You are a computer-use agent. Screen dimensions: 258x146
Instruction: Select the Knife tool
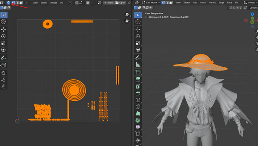tap(138, 107)
